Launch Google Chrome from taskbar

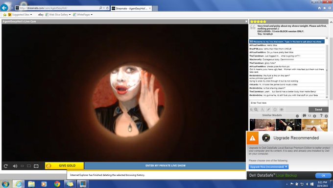57,184
